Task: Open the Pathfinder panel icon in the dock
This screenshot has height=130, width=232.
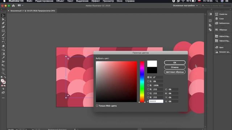Action: coord(210,30)
